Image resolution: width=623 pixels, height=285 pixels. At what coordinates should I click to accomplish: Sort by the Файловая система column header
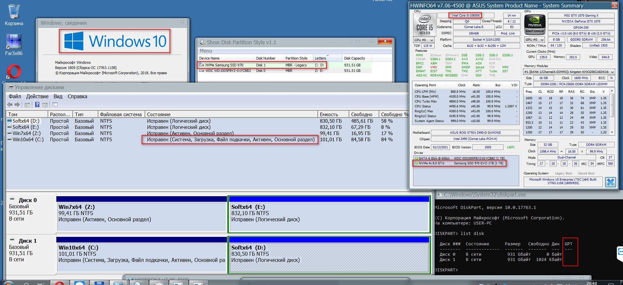(x=121, y=115)
